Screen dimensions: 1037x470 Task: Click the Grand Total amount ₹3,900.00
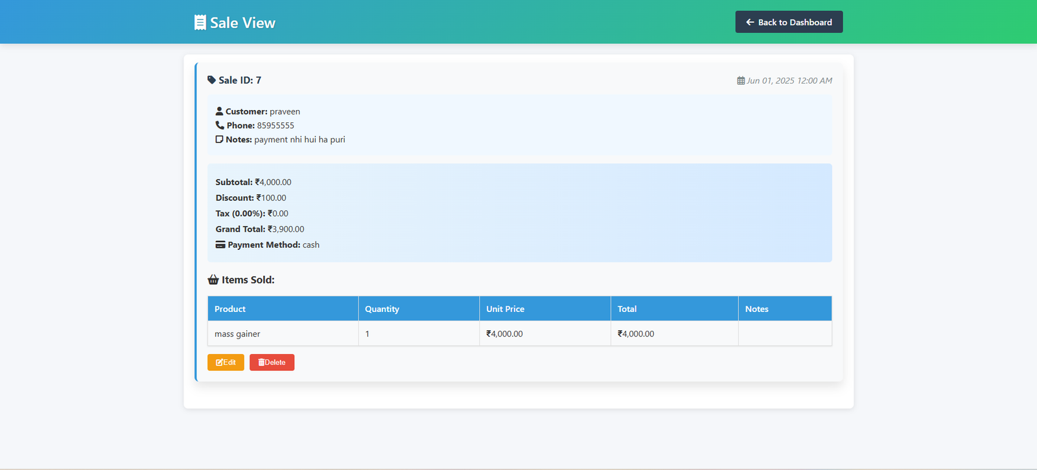pyautogui.click(x=286, y=229)
